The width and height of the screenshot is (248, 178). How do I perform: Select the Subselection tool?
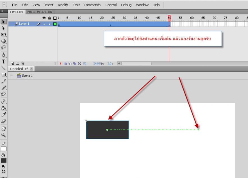pos(3,28)
